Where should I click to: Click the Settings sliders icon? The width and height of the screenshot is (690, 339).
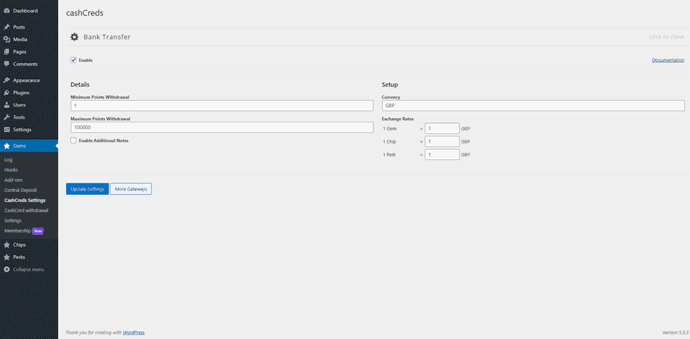7,130
